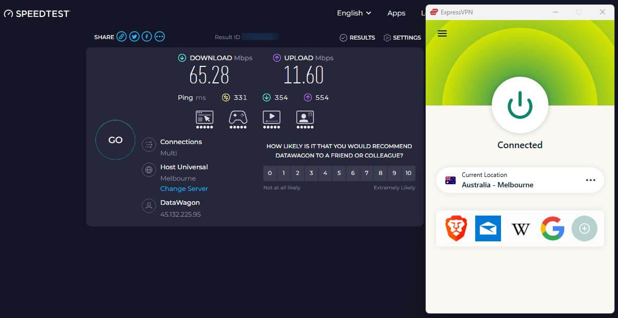
Task: Open the English language dropdown
Action: (354, 13)
